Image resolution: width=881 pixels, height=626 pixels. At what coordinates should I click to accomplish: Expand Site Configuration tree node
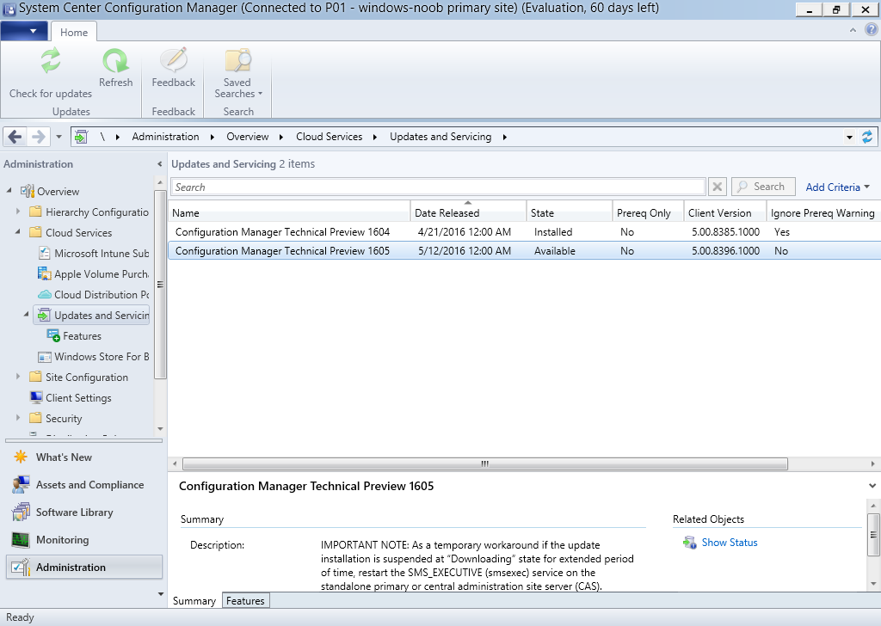[18, 377]
